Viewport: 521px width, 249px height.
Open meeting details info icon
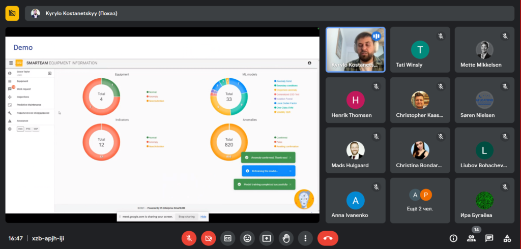click(453, 238)
